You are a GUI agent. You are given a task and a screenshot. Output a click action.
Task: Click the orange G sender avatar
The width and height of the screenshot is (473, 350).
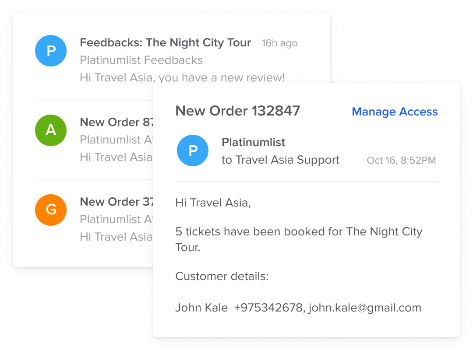click(51, 210)
